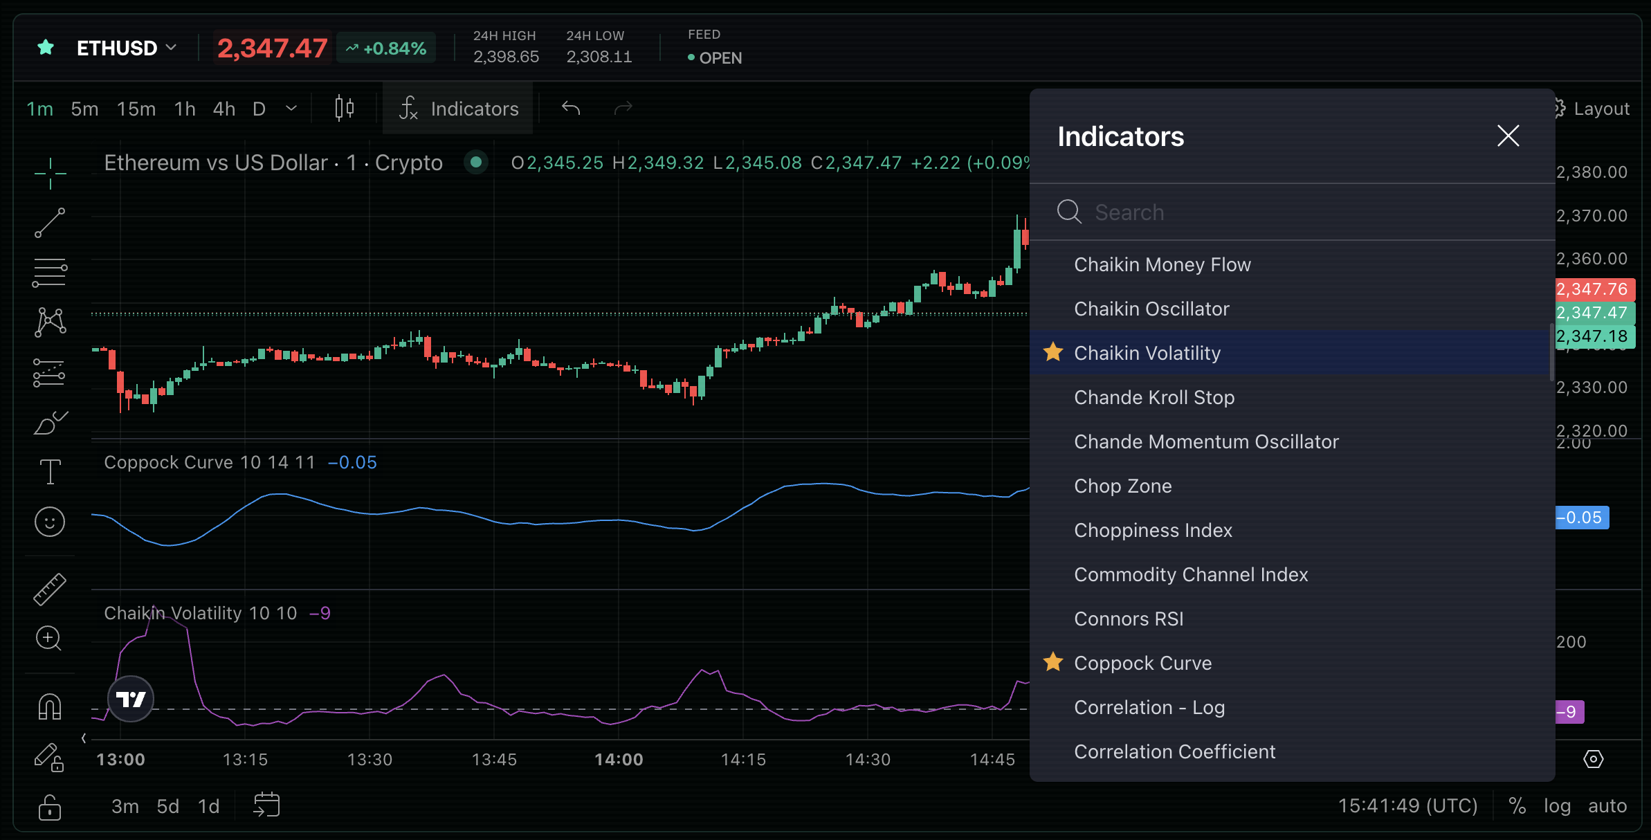This screenshot has width=1651, height=840.
Task: Click the search magnifier icon
Action: (1069, 212)
